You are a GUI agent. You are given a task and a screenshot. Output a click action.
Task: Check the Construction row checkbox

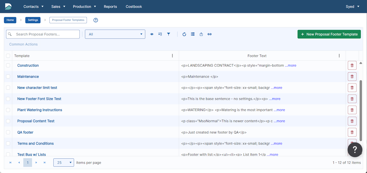8,65
